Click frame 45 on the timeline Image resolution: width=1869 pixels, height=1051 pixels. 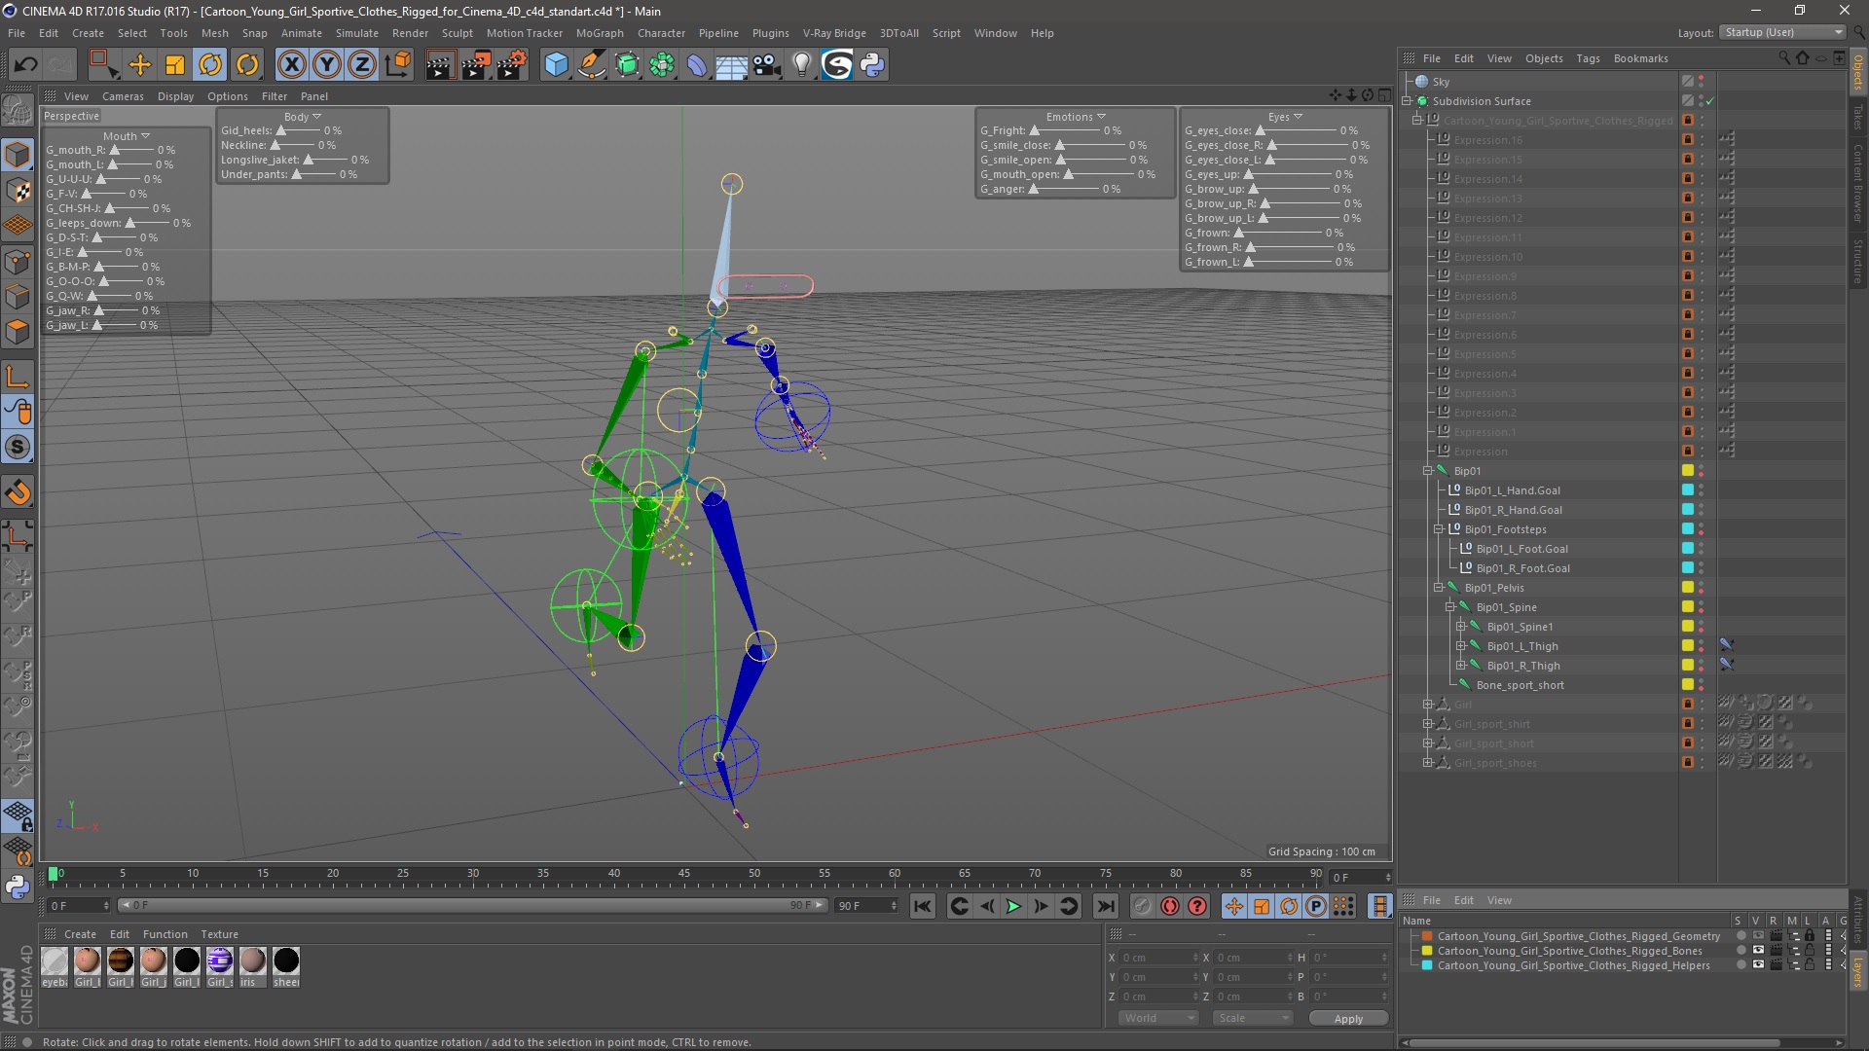point(684,874)
